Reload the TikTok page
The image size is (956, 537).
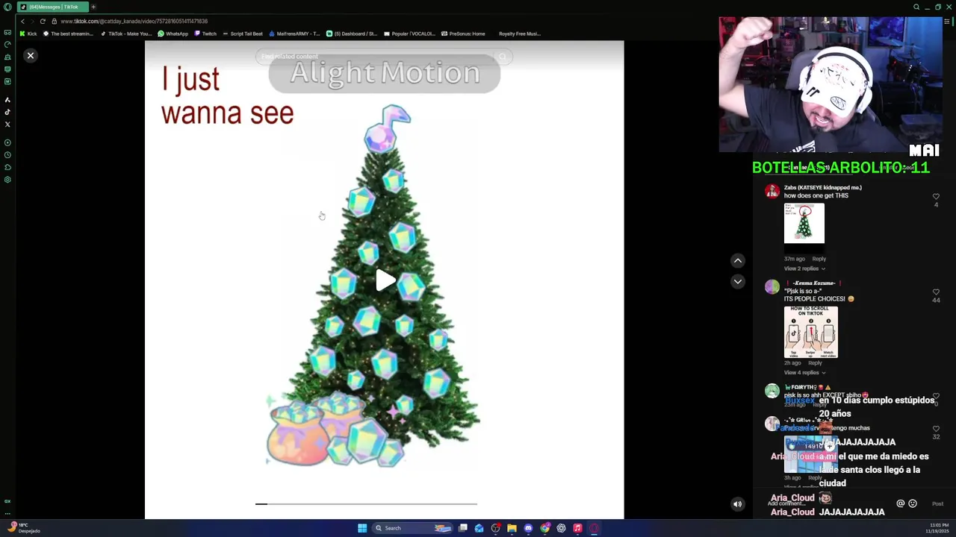click(43, 21)
